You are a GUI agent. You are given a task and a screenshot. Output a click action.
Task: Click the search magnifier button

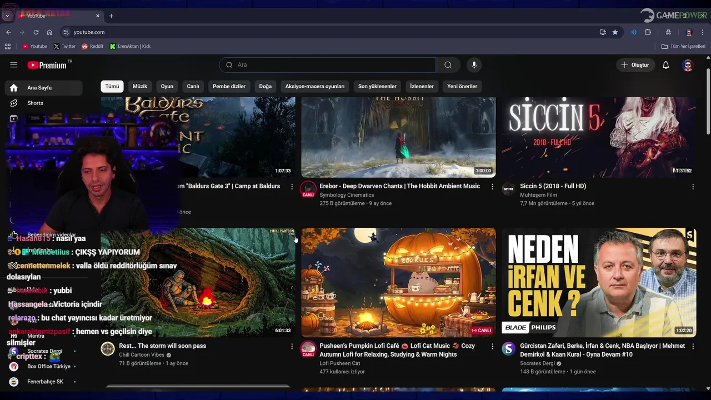pos(448,65)
